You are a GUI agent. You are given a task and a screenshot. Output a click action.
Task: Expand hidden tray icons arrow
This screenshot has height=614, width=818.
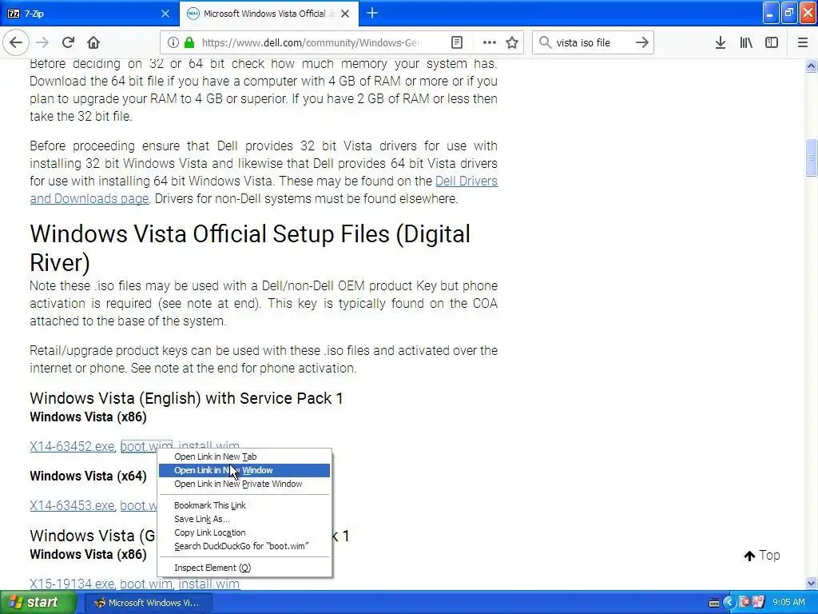click(x=729, y=603)
